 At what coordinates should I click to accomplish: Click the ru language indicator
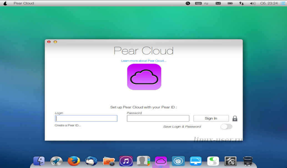[x=206, y=3]
